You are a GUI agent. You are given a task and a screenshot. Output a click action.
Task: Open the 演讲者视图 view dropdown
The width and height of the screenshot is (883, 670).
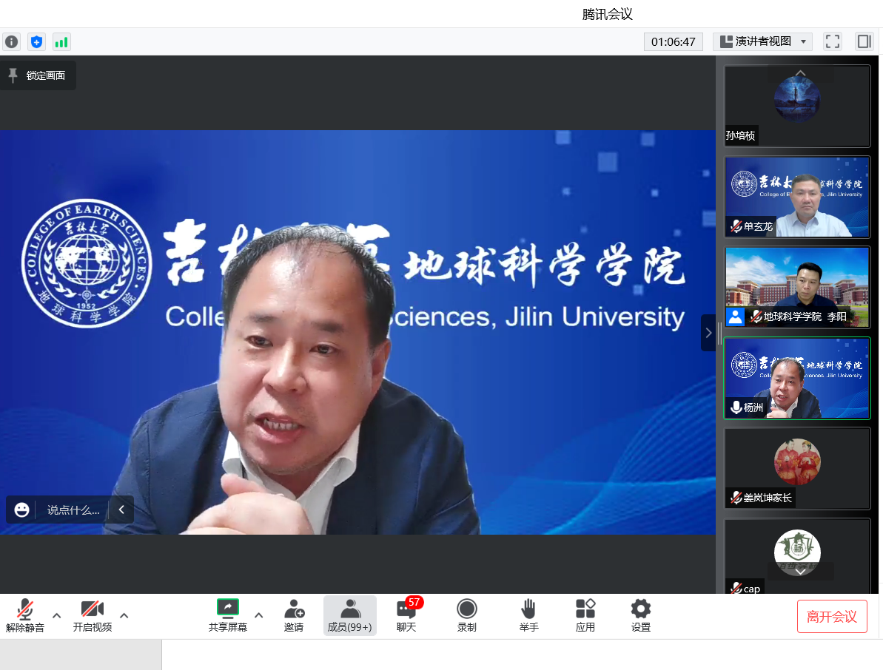click(762, 41)
